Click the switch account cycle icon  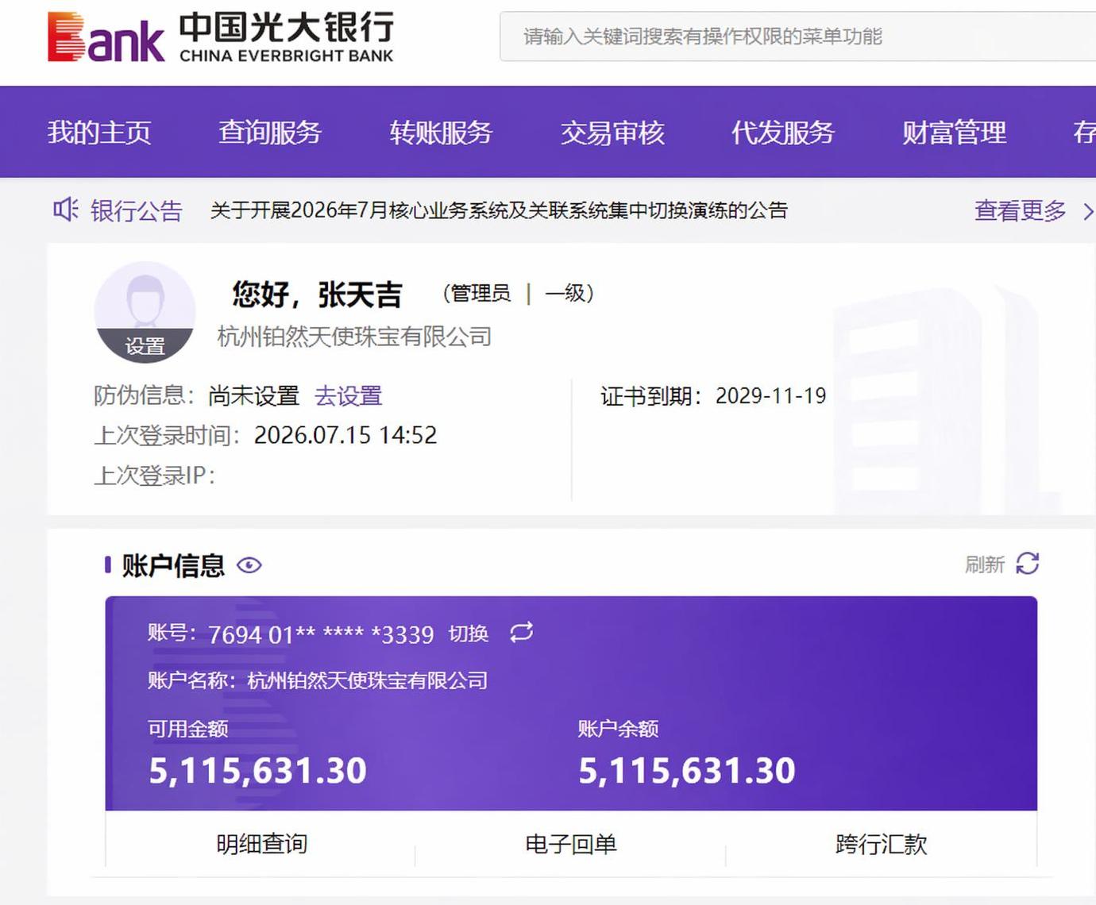521,633
